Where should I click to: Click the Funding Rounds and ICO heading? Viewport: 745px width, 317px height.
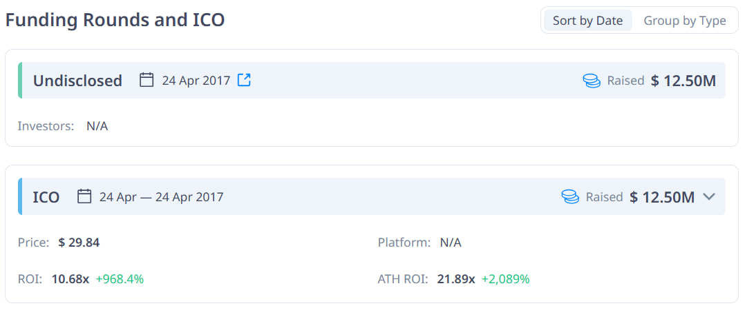coord(115,20)
